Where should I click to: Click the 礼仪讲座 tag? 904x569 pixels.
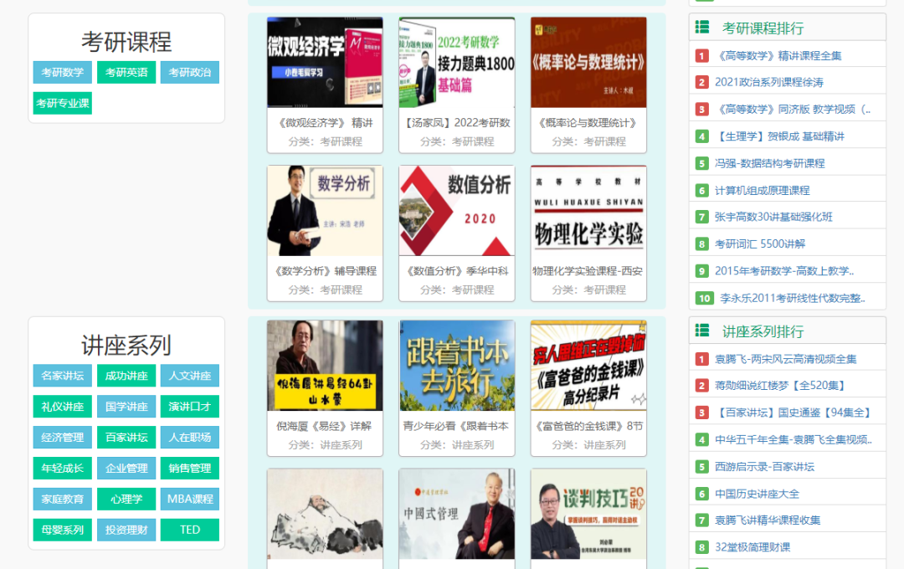pos(62,407)
